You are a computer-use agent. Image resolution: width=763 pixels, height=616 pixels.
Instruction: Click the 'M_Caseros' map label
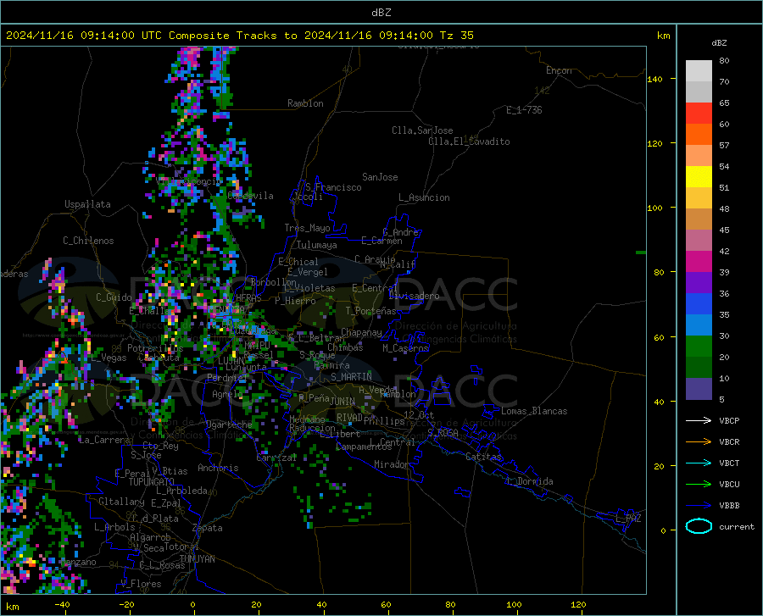click(405, 348)
